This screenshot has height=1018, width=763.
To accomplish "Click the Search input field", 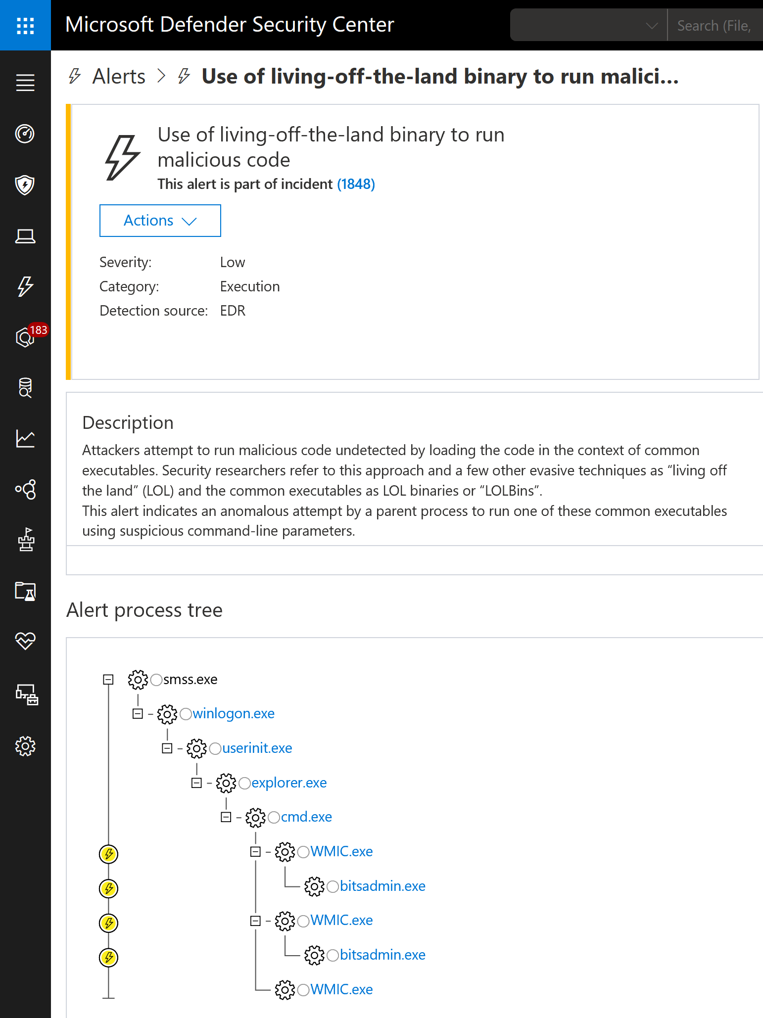I will tap(714, 25).
